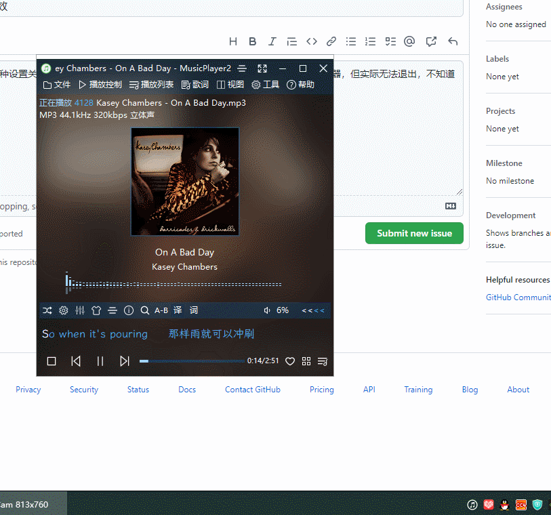The width and height of the screenshot is (551, 515).
Task: Open MusicPlayer2 settings with the gear icon
Action: click(x=64, y=310)
